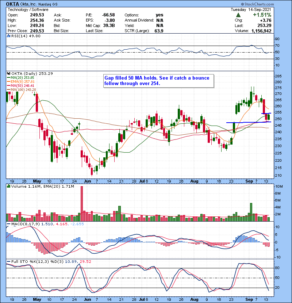Click the 80 level on stochastic axis
Screen dimensions: 292x303
pyautogui.click(x=277, y=268)
